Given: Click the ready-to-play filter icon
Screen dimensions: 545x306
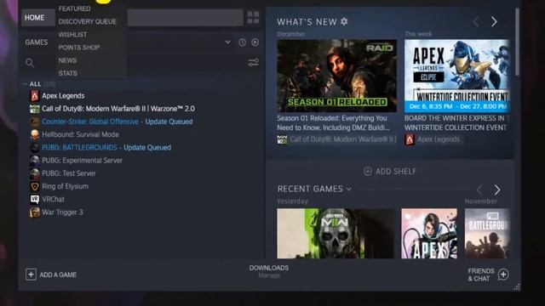Looking at the screenshot, I should pos(255,42).
